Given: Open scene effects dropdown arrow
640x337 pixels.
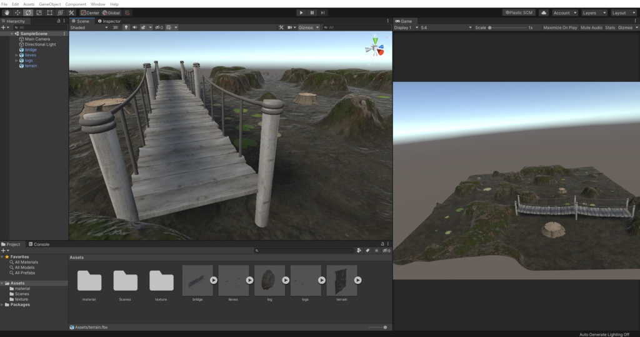Looking at the screenshot, I should [150, 28].
